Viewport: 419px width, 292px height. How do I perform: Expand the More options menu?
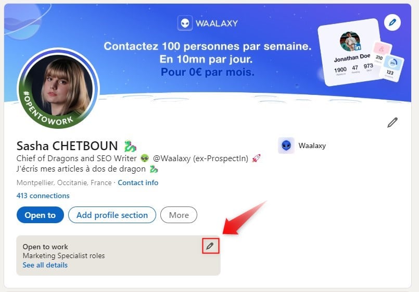[179, 215]
